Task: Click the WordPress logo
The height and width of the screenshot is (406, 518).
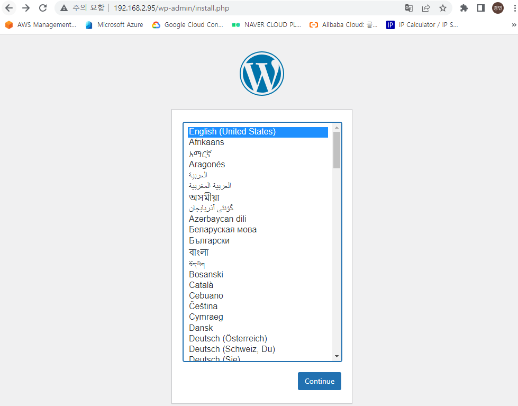Action: (x=261, y=74)
